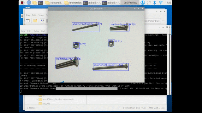
Task: Close the file manager window
Action: click(x=165, y=11)
